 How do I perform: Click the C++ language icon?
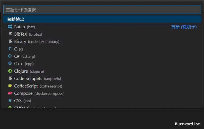coord(10,64)
